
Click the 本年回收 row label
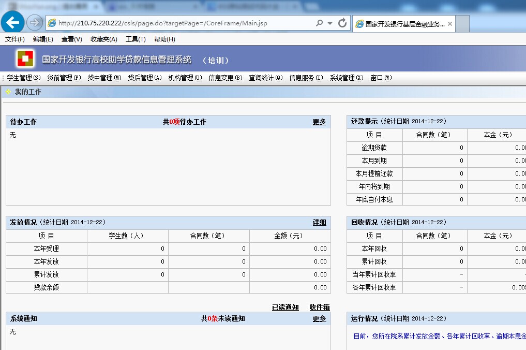click(x=374, y=249)
